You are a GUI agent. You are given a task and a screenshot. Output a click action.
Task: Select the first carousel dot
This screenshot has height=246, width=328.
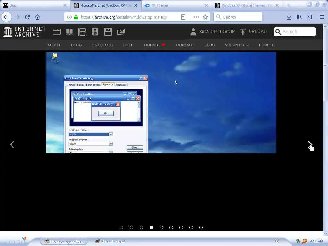pyautogui.click(x=121, y=228)
